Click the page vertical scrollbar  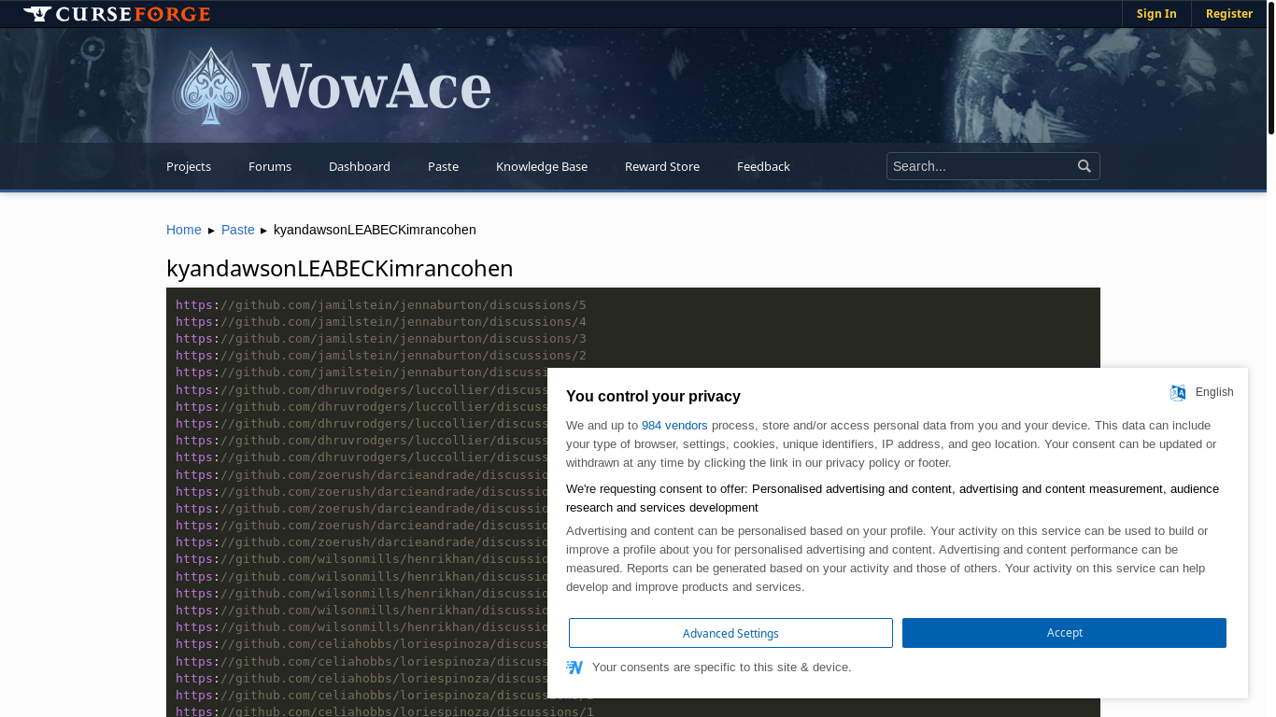pyautogui.click(x=1270, y=67)
